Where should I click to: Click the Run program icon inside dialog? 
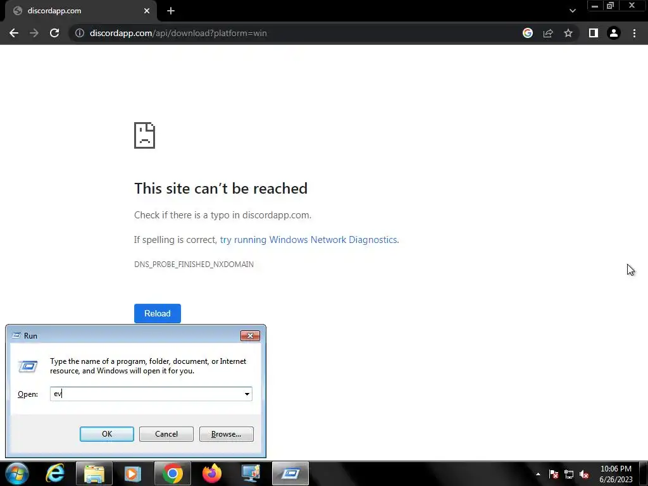point(28,366)
